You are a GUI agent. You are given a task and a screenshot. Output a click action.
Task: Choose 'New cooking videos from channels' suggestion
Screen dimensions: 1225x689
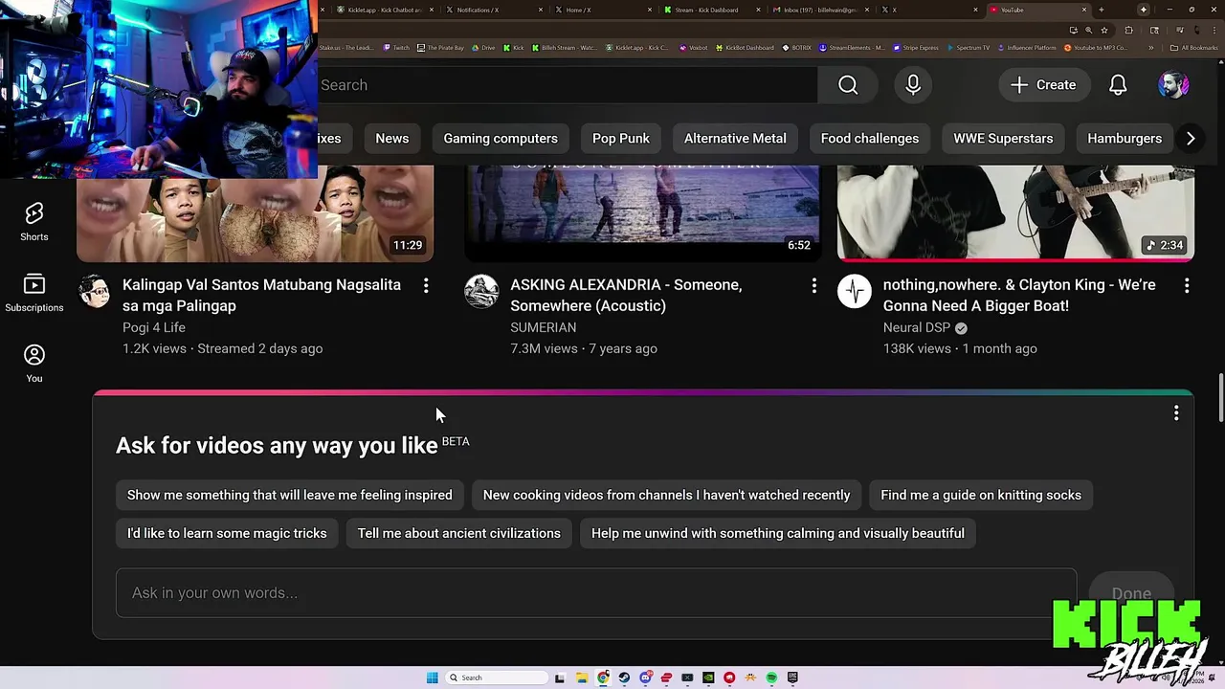pos(666,495)
